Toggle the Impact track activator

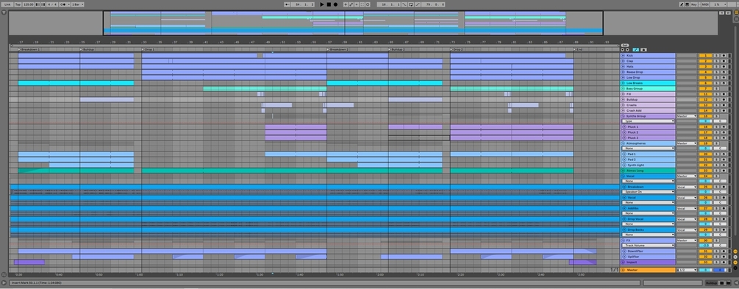coord(705,262)
